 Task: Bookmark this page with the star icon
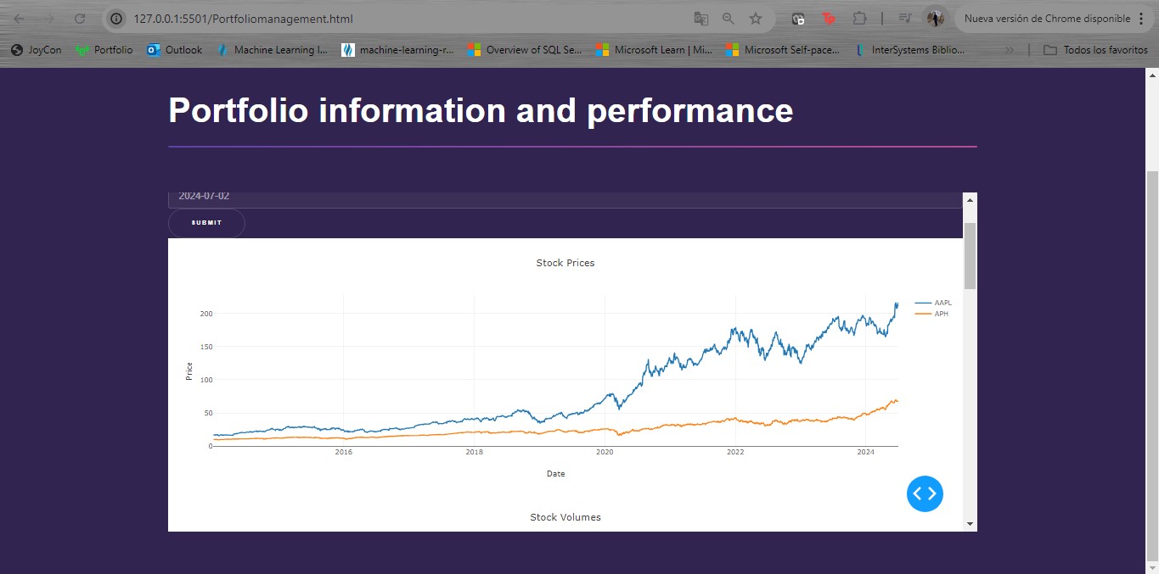tap(755, 19)
